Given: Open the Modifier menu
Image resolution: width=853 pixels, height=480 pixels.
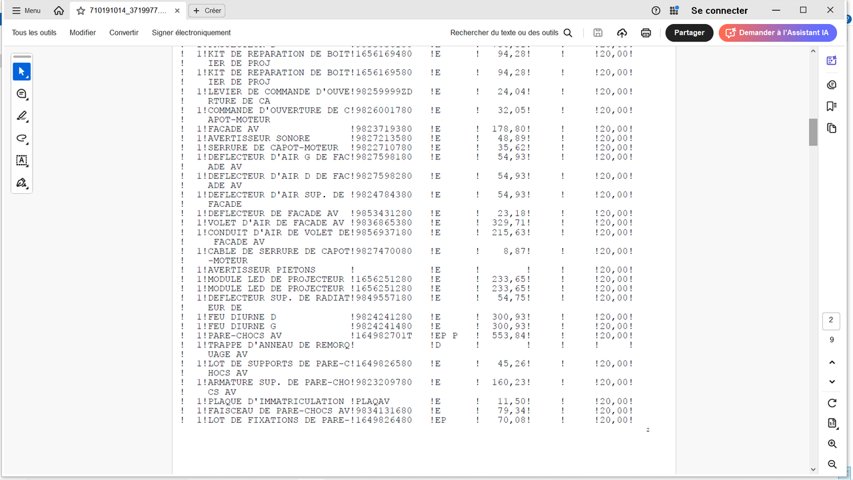Looking at the screenshot, I should point(83,33).
